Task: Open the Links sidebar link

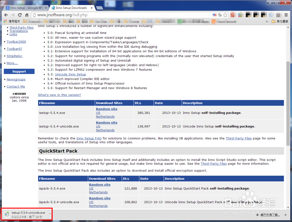Action: click(x=13, y=34)
